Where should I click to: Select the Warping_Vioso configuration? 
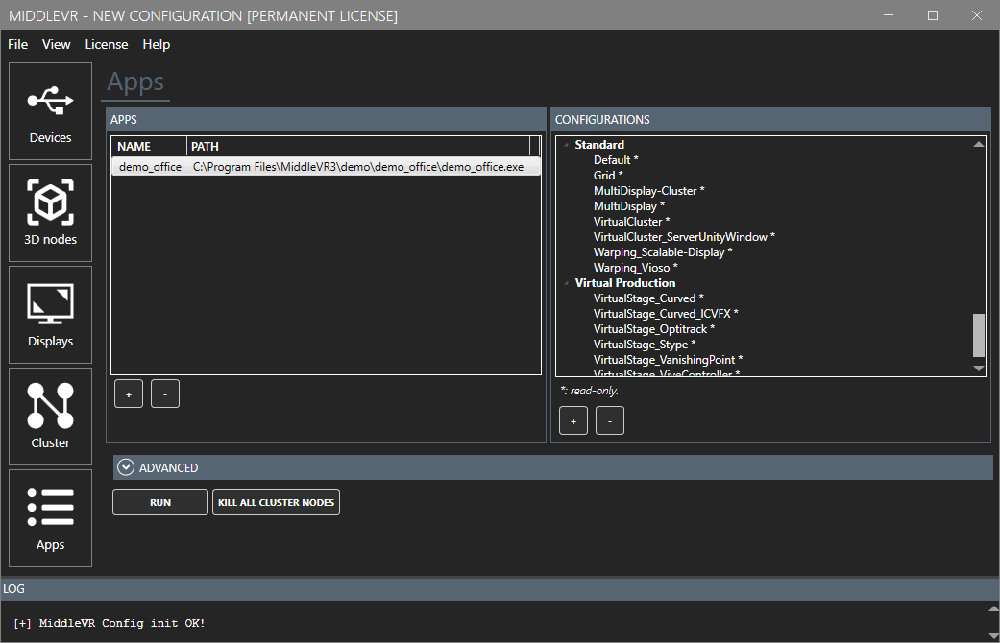(x=635, y=268)
